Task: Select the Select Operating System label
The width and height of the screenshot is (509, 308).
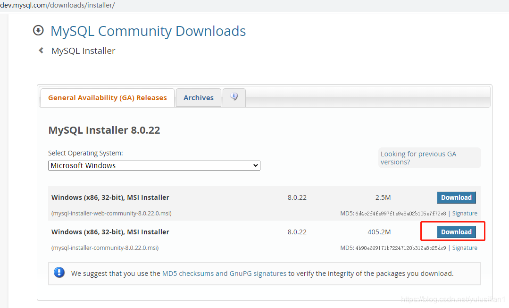Action: point(85,153)
